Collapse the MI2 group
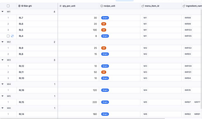The height and width of the screenshot is (119, 202). click(2, 42)
